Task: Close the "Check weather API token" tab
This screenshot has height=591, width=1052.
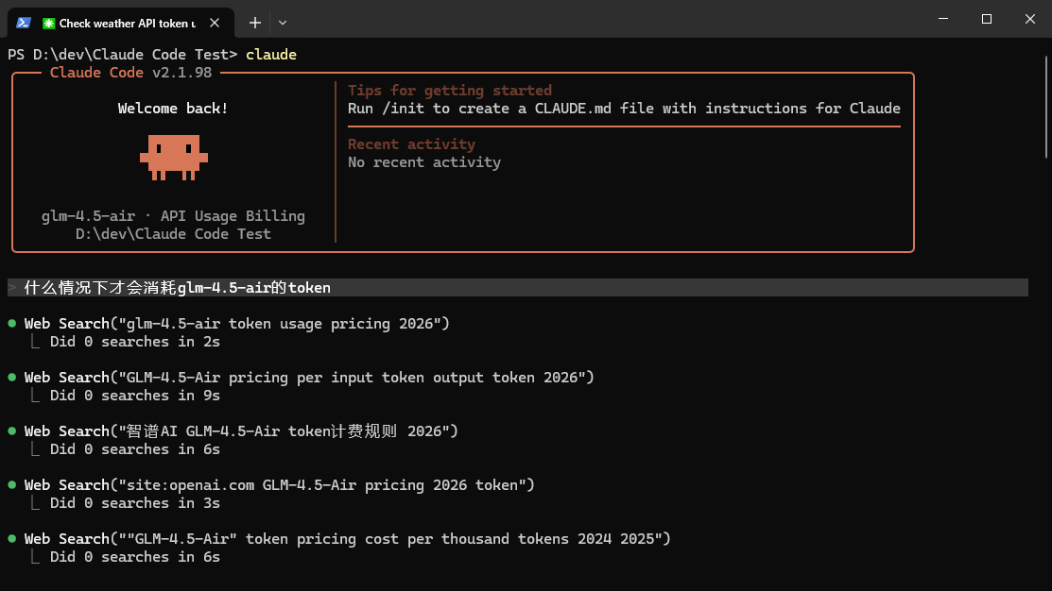Action: pos(220,23)
